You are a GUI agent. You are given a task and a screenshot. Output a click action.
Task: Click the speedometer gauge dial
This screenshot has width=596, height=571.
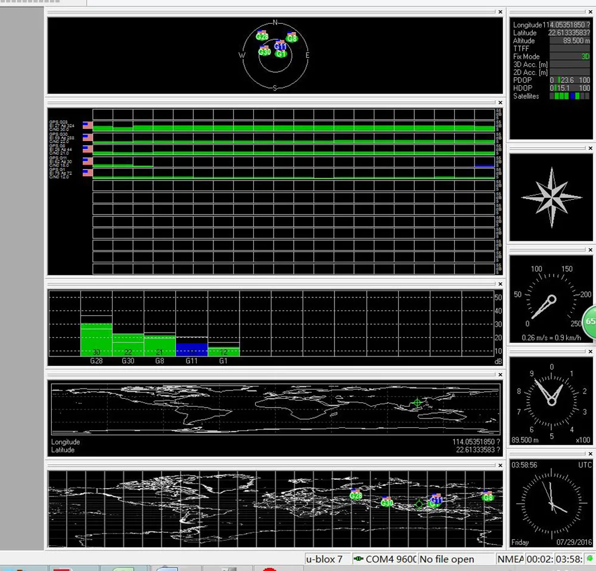(551, 299)
